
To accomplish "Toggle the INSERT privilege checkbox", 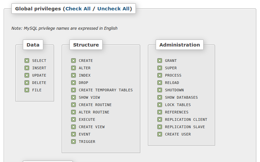I will pyautogui.click(x=27, y=68).
